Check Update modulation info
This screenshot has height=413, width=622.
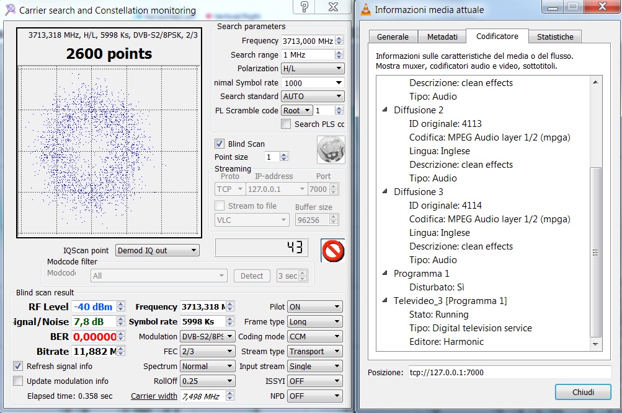tap(18, 381)
